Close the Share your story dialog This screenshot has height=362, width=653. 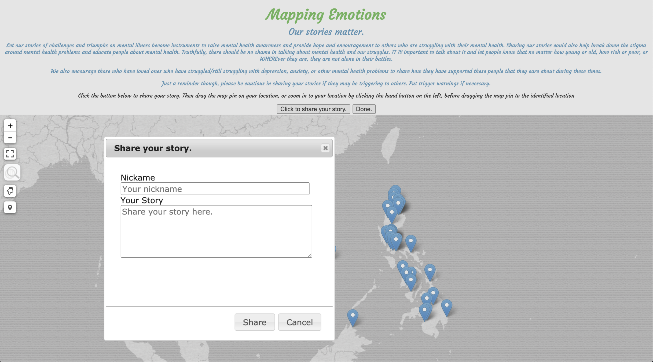pyautogui.click(x=325, y=148)
